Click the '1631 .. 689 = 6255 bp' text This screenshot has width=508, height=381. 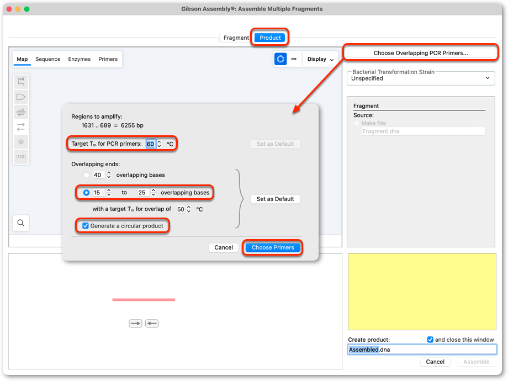click(113, 125)
